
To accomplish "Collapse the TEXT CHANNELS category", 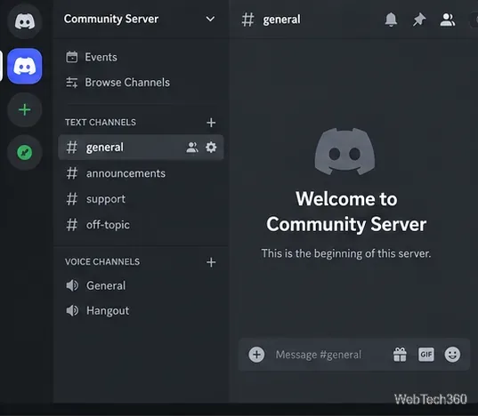I will click(x=101, y=123).
